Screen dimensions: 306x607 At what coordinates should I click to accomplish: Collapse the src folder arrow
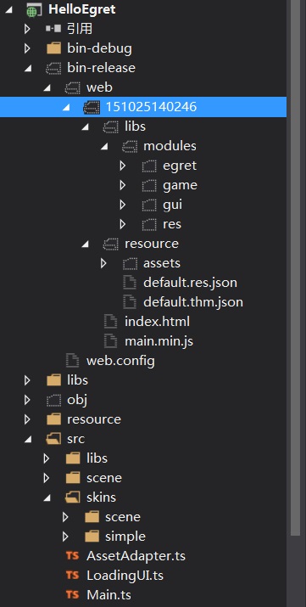tap(27, 440)
